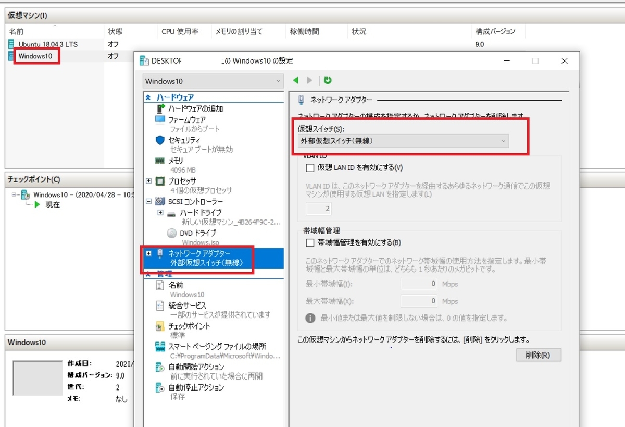
Task: Click the network adapter icon in the right pane header
Action: [x=301, y=99]
